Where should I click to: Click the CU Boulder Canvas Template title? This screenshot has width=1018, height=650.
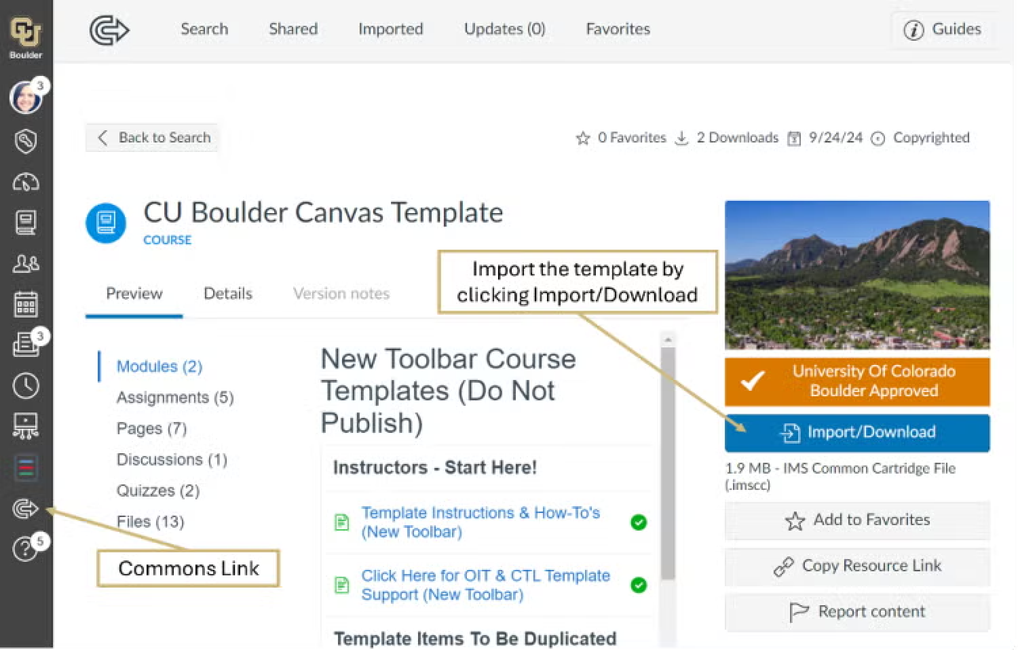[x=323, y=213]
